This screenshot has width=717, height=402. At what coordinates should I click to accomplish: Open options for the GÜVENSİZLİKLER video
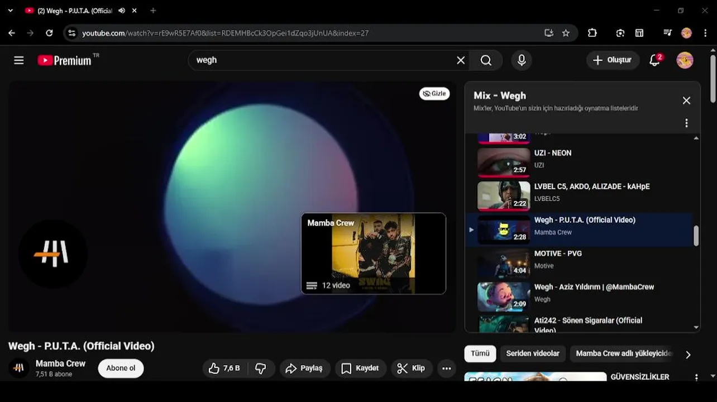click(696, 377)
